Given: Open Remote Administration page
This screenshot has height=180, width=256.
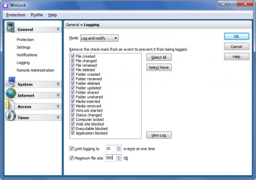Looking at the screenshot, I should pyautogui.click(x=36, y=70).
